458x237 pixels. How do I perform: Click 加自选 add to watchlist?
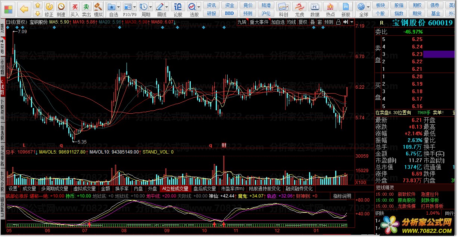(x=278, y=22)
